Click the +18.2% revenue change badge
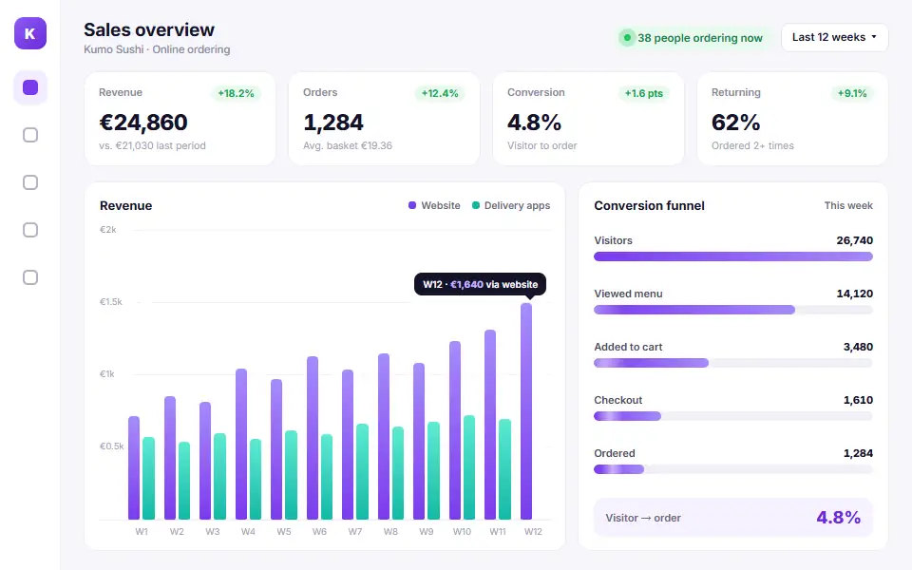Viewport: 912px width, 570px height. click(x=236, y=93)
